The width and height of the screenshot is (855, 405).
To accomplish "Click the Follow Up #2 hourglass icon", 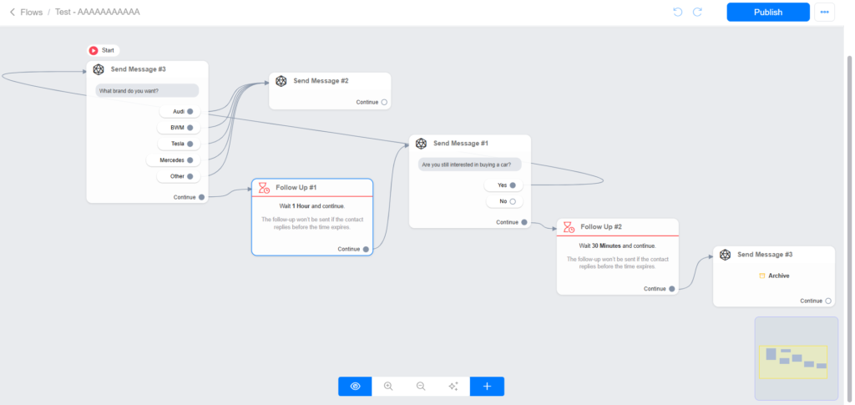I will click(x=569, y=227).
